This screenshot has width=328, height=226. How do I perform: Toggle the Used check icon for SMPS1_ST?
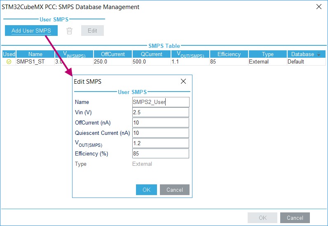point(9,62)
